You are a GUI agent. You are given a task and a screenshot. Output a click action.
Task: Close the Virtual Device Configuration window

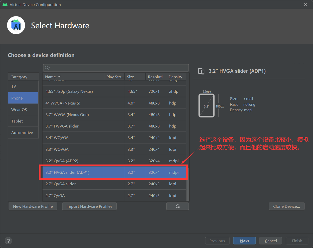click(305, 4)
